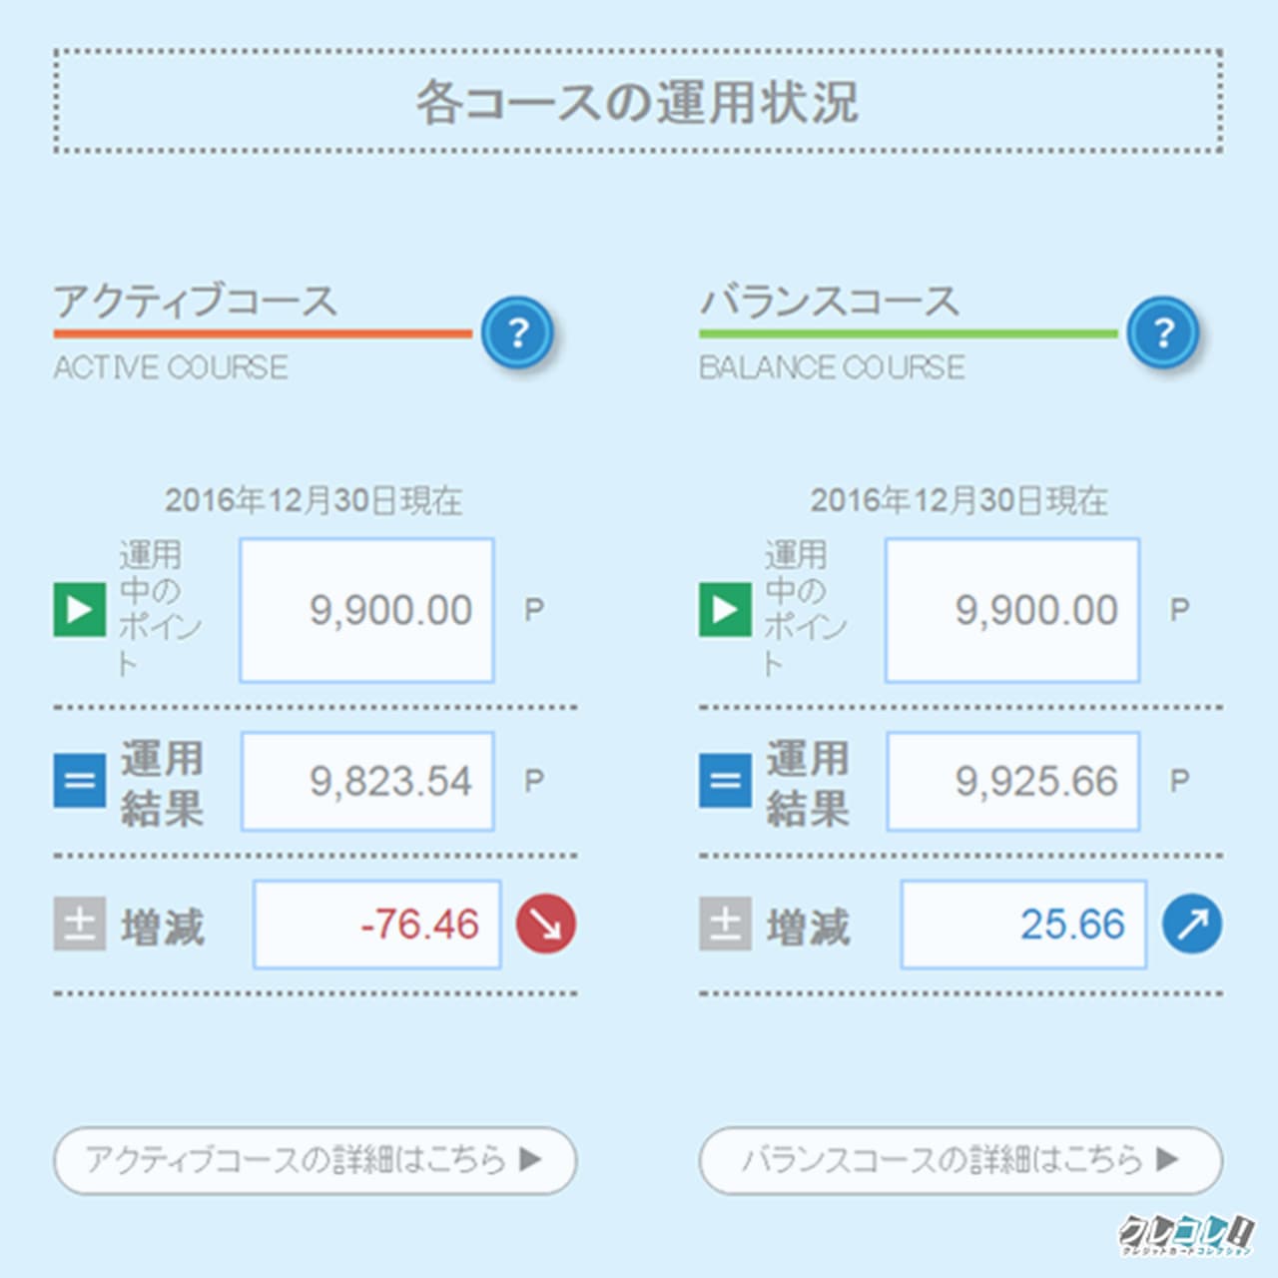Viewport: 1278px width, 1278px height.
Task: Click the 25.66 change value box
Action: tap(1023, 924)
